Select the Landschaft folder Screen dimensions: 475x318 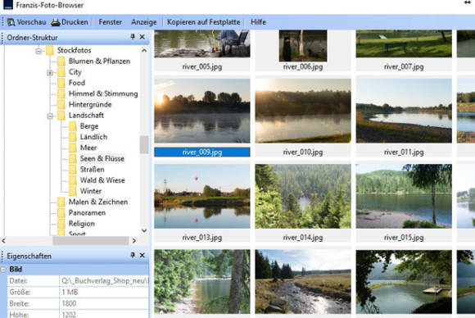tap(86, 116)
